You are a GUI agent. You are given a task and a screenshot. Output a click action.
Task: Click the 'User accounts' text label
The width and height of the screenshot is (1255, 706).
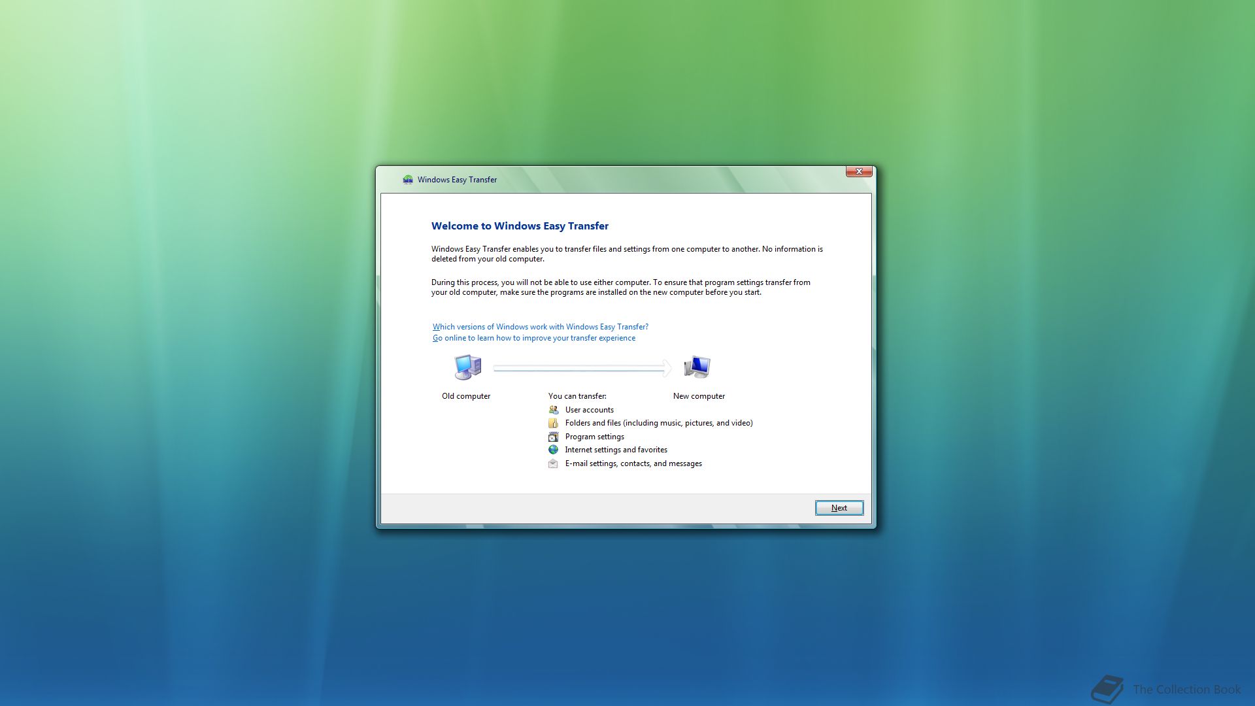(589, 410)
